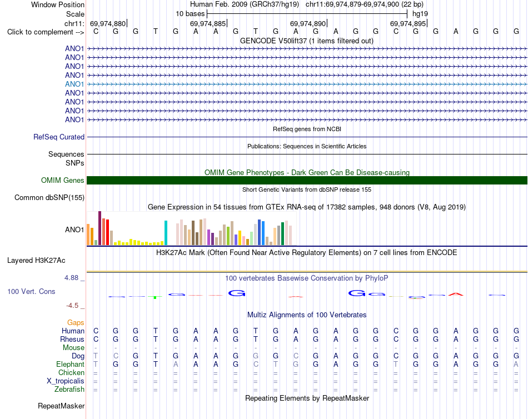Click the 'Click to complement -->' label

click(x=46, y=32)
